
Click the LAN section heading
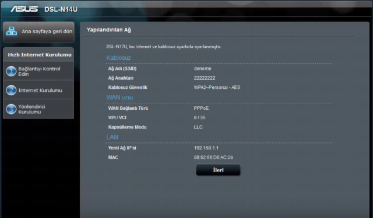(x=112, y=137)
